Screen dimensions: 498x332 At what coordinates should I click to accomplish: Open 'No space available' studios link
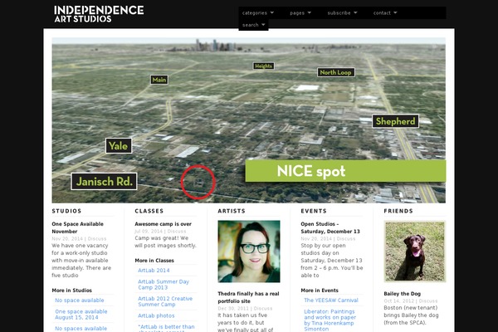80,300
